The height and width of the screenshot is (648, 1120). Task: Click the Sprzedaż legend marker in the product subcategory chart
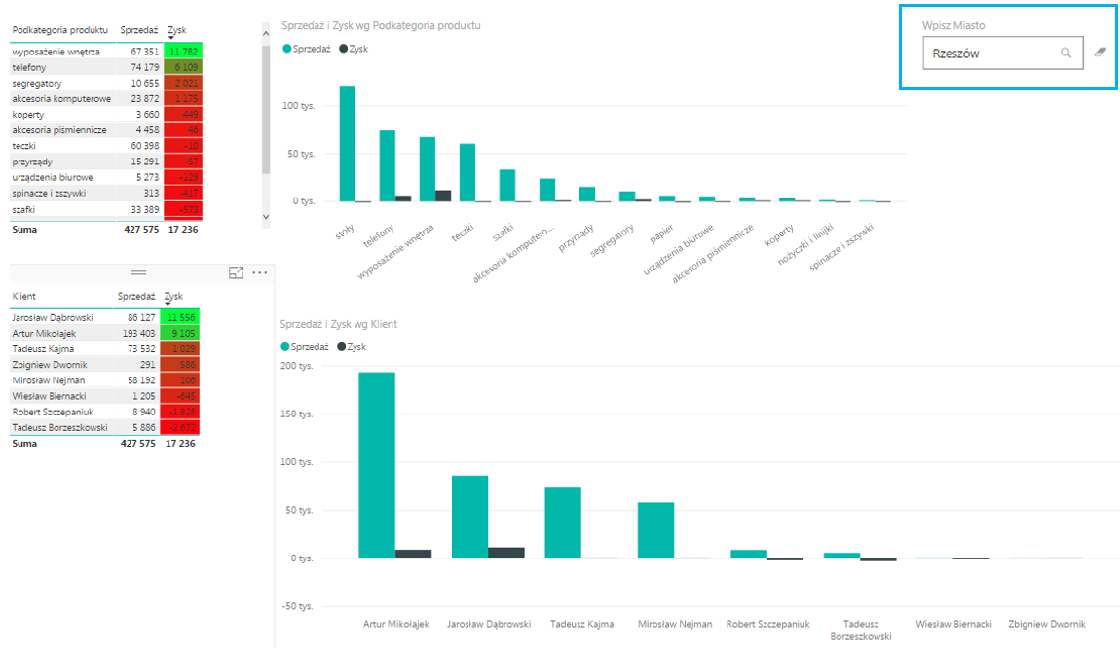click(287, 48)
